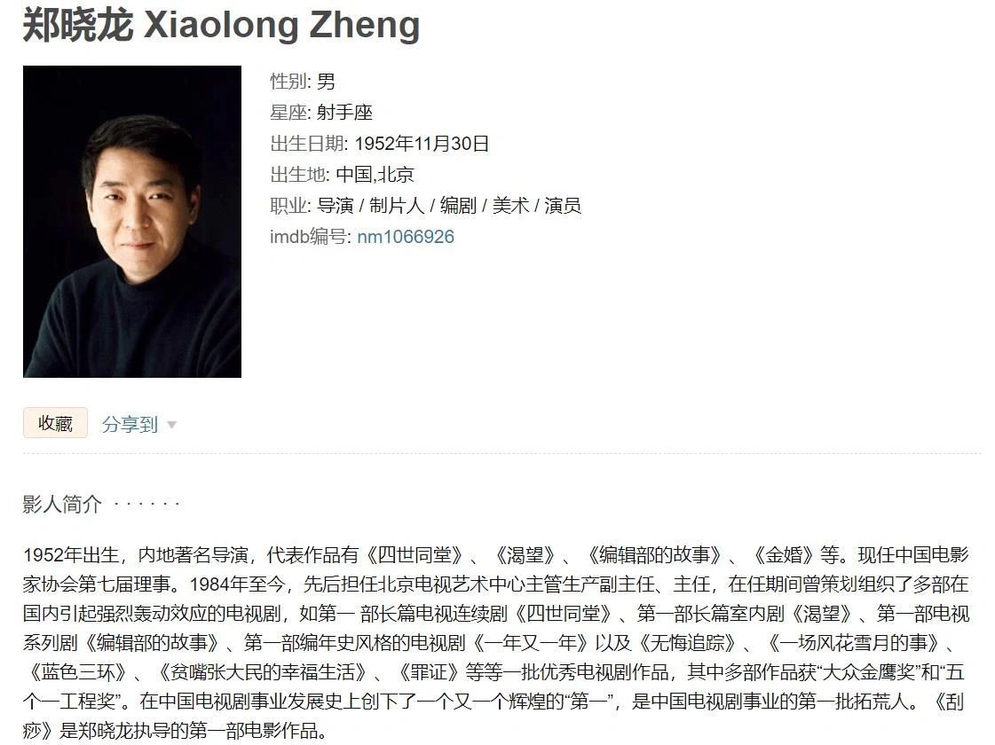Open the imdb link nm1066926
The width and height of the screenshot is (995, 745).
[x=406, y=237]
